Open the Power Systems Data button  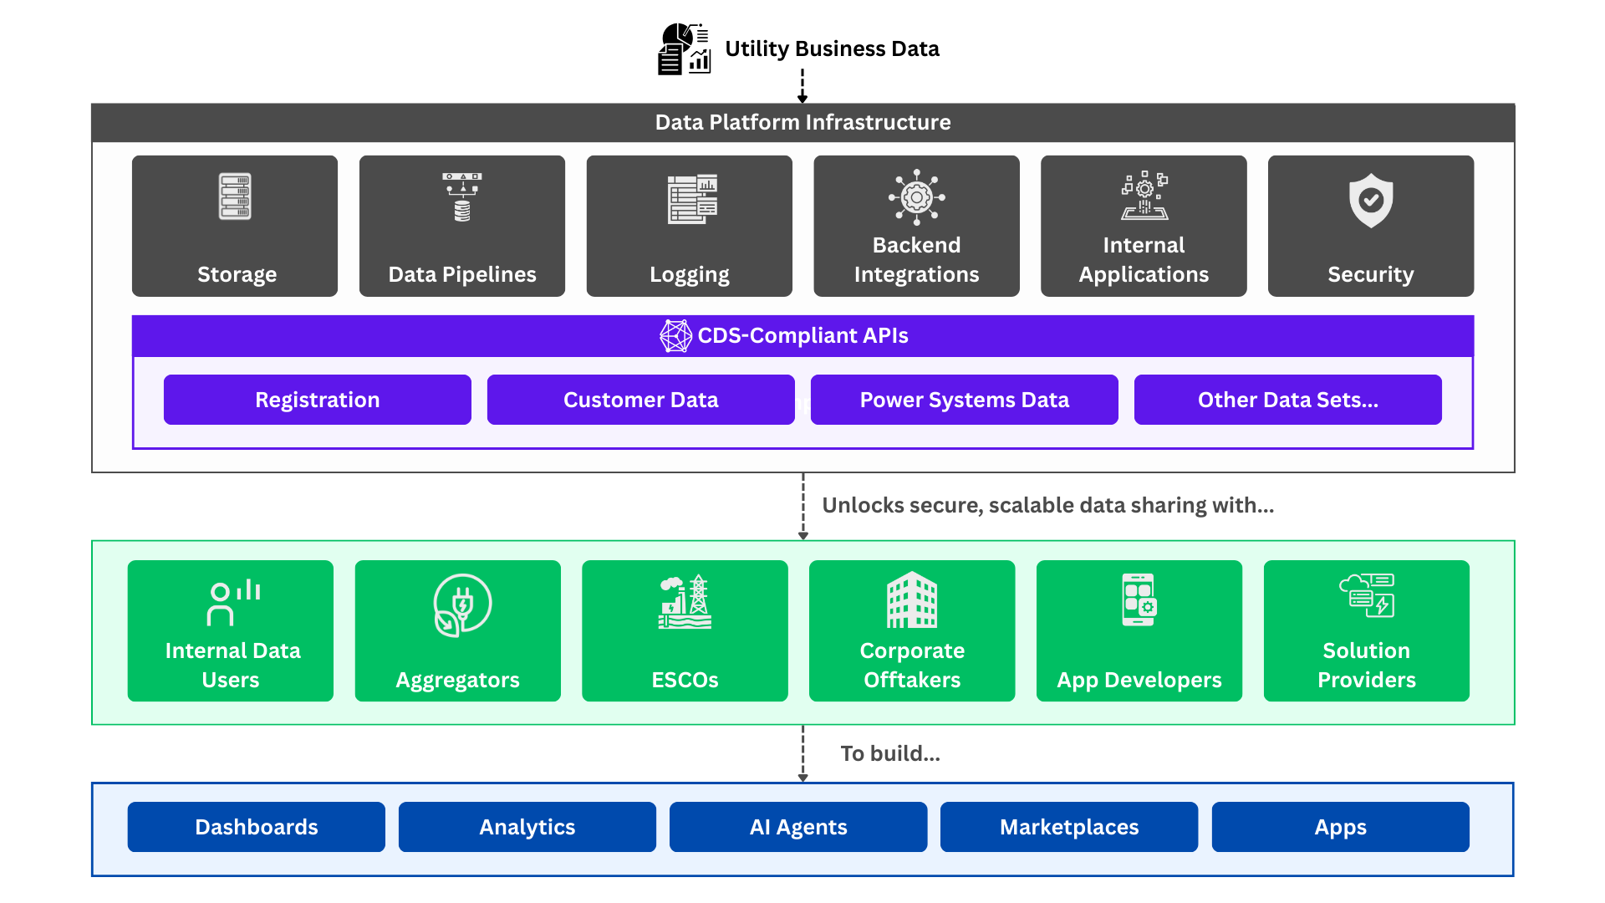pyautogui.click(x=965, y=400)
